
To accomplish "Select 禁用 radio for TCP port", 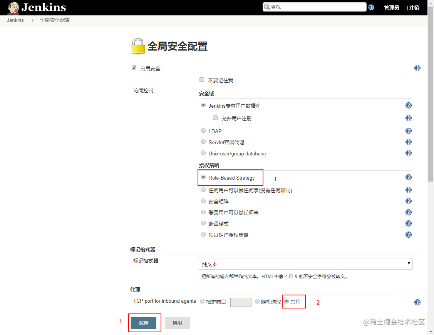I will tap(287, 301).
